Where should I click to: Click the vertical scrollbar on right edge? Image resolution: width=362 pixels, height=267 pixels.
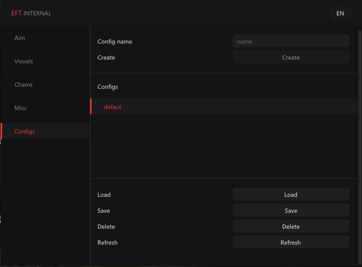click(360, 147)
